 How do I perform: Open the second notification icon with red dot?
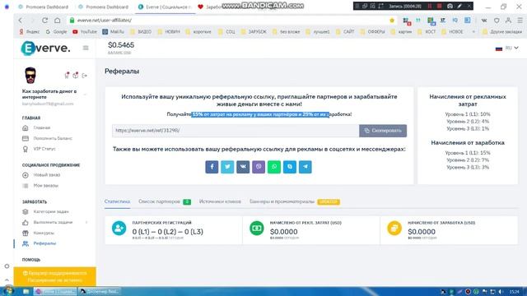pos(76,76)
